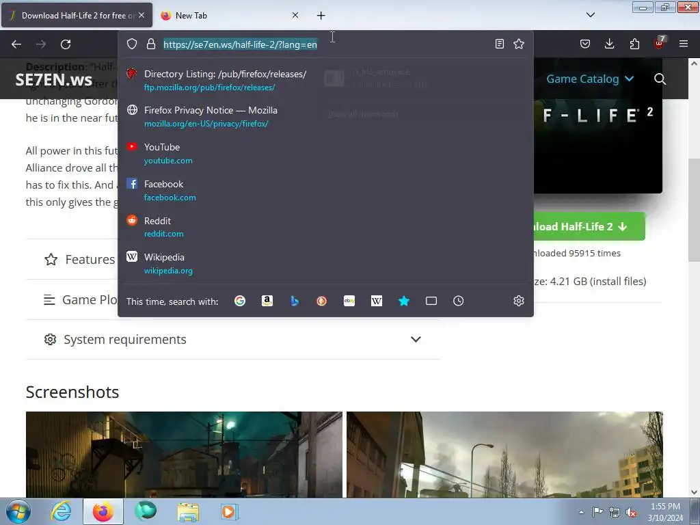Show hidden system tray icons arrow
Image resolution: width=700 pixels, height=525 pixels.
coord(581,512)
